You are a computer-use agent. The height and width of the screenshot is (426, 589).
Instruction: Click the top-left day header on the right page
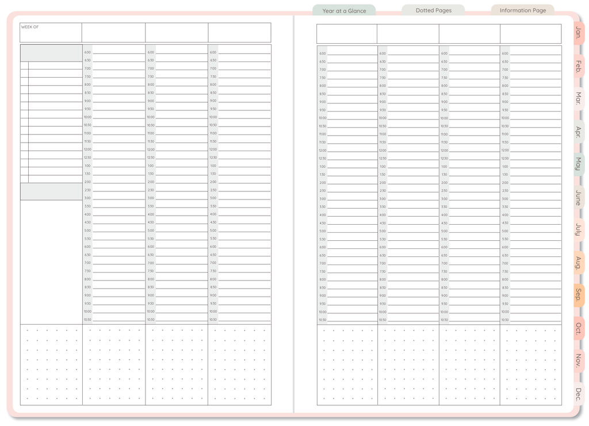(347, 34)
